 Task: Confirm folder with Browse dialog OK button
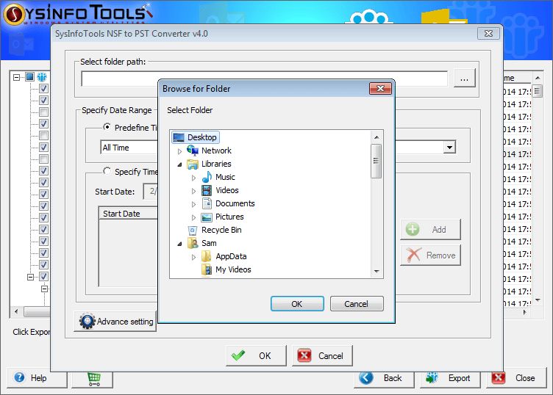pyautogui.click(x=297, y=303)
